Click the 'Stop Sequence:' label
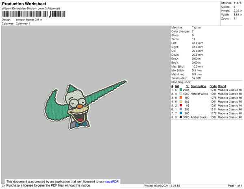The width and height of the screenshot is (244, 189). coord(181,82)
